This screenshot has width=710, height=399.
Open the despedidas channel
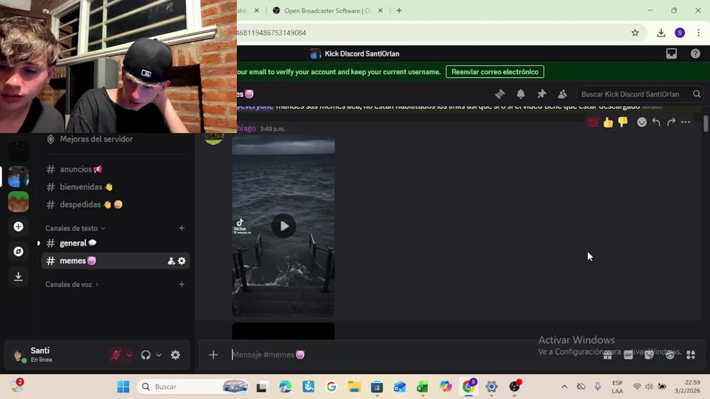[x=115, y=204]
